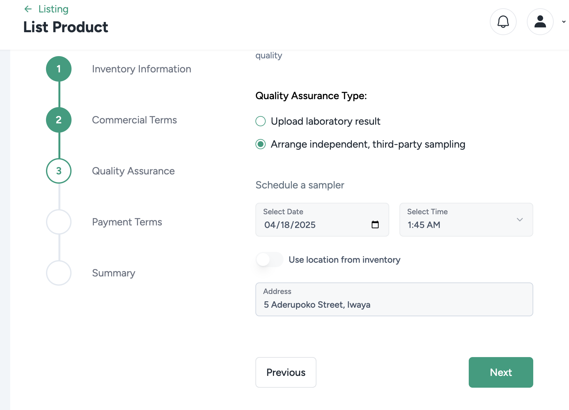This screenshot has width=569, height=410.
Task: Go to Commercial Terms step
Action: point(134,120)
